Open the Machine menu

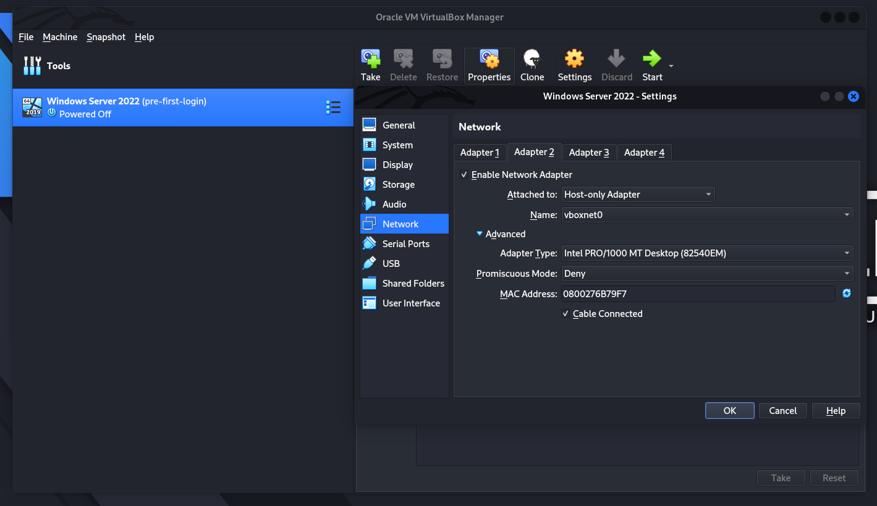pyautogui.click(x=60, y=37)
